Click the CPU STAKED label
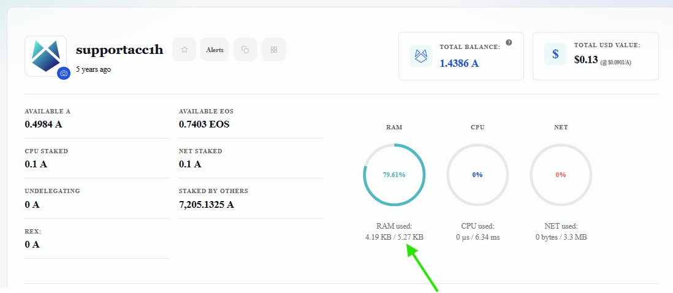Viewport: 673px width, 293px height. point(47,151)
